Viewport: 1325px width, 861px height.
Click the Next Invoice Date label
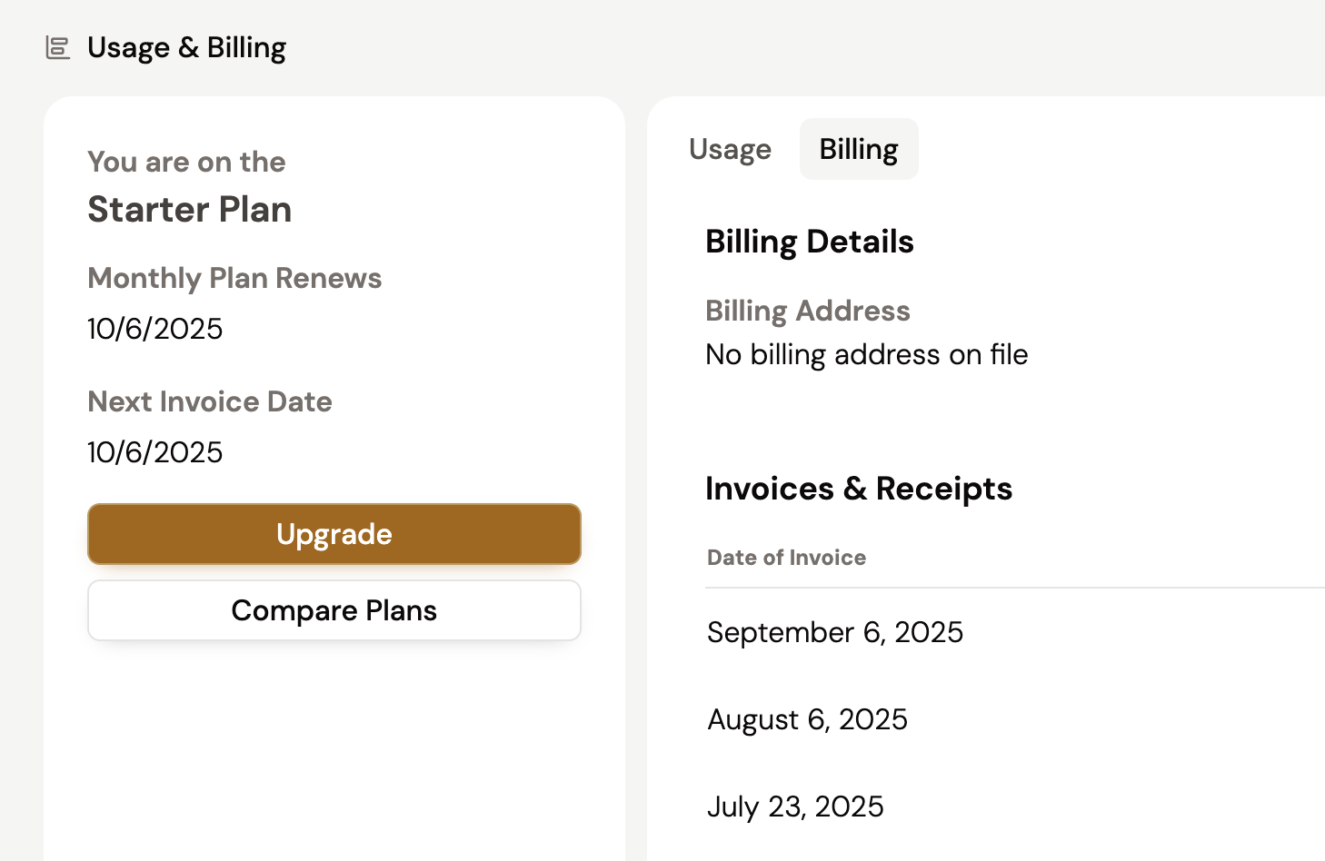[x=210, y=401]
